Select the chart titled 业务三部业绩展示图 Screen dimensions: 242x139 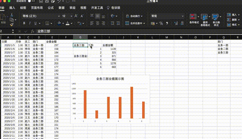110,99
